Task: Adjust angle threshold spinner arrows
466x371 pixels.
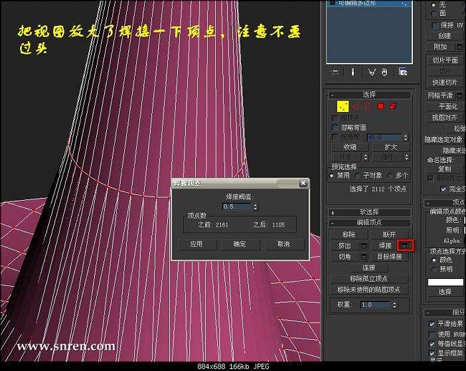Action: pos(406,138)
